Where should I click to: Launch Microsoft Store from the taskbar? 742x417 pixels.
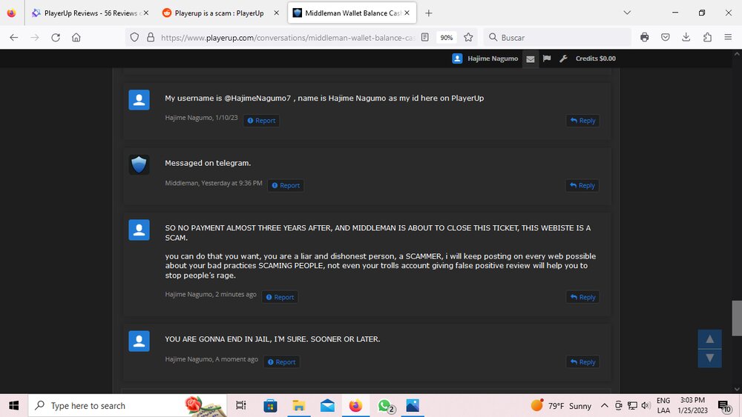click(270, 406)
